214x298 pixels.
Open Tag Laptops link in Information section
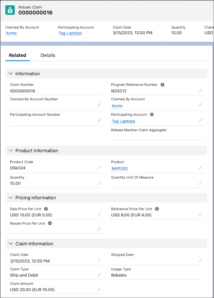pos(123,121)
